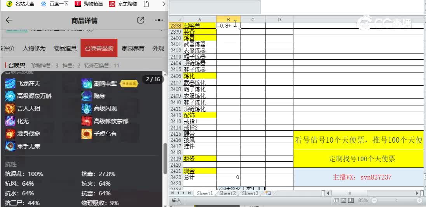Click the 束手无策 skill icon

pos(10,146)
